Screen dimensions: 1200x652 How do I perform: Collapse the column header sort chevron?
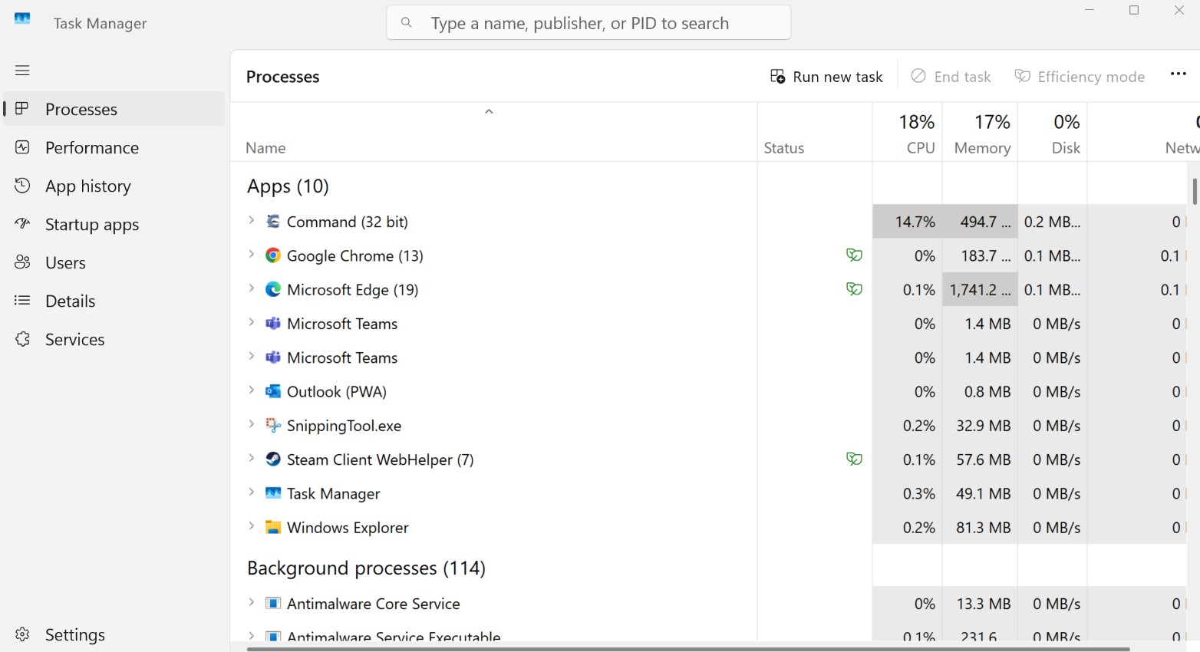click(489, 112)
